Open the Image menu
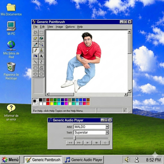This screenshot has height=164, width=164. (x=59, y=27)
